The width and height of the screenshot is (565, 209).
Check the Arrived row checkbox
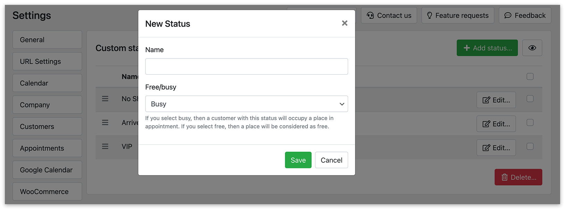[x=530, y=122]
